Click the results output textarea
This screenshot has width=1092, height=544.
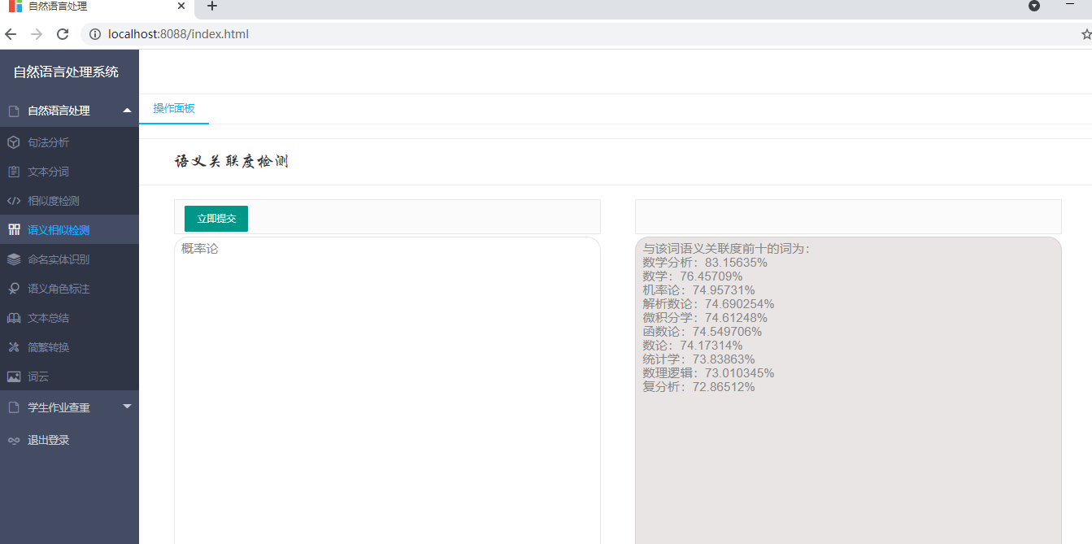[848, 390]
